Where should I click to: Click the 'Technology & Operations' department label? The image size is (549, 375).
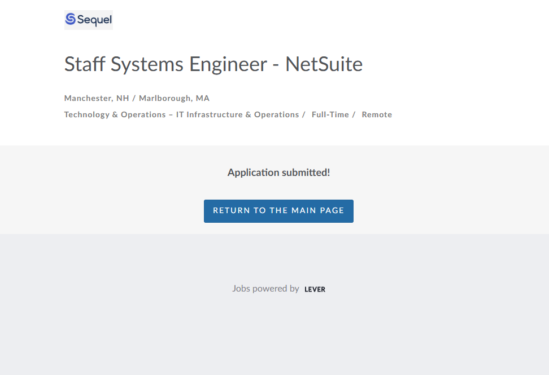pos(115,114)
